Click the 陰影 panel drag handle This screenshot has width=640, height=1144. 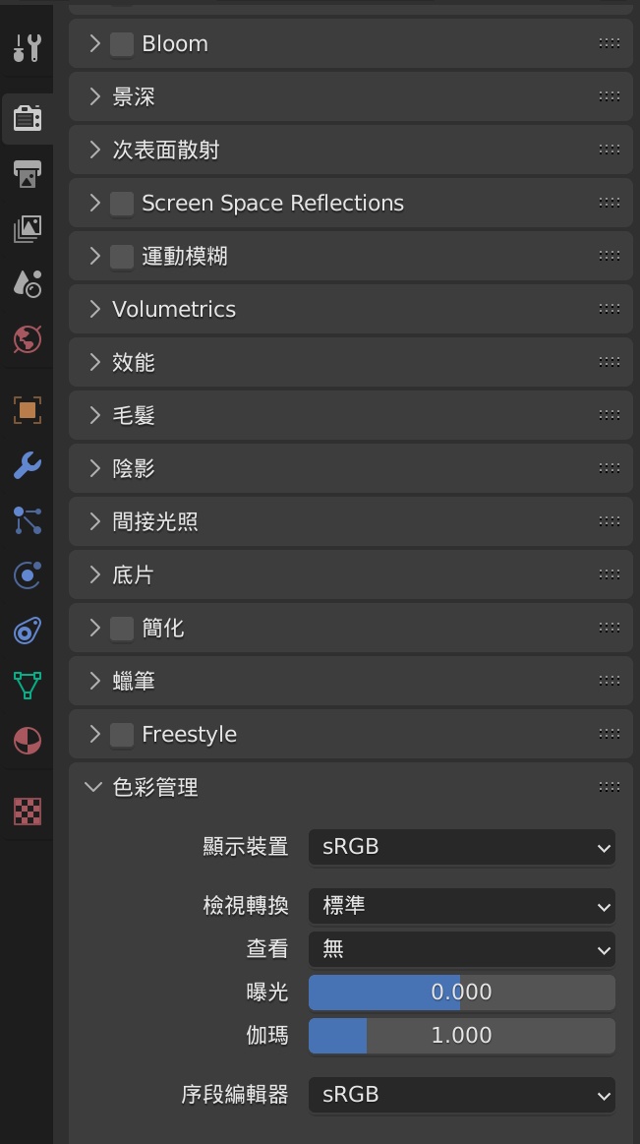pyautogui.click(x=610, y=468)
